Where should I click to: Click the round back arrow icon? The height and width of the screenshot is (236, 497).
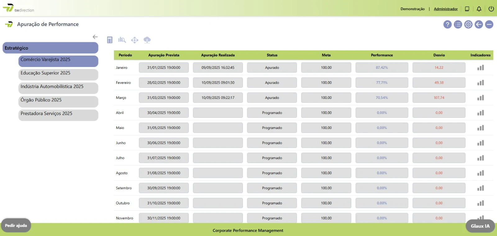[479, 24]
